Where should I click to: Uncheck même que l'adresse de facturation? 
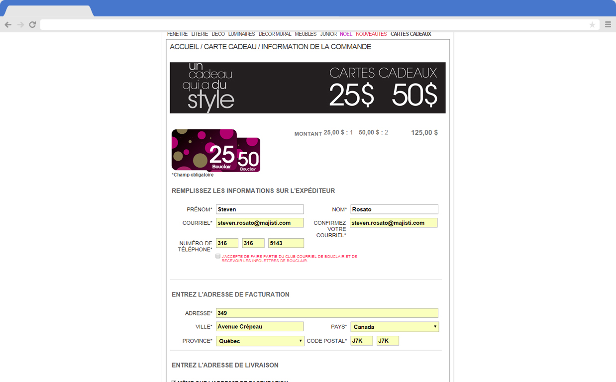174,381
